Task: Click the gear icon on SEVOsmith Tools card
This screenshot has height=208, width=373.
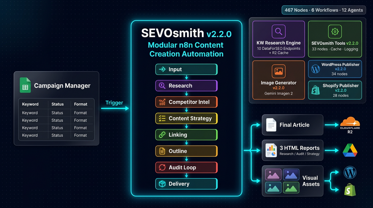Action: [335, 32]
